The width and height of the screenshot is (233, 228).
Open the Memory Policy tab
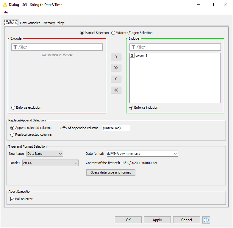click(x=54, y=23)
